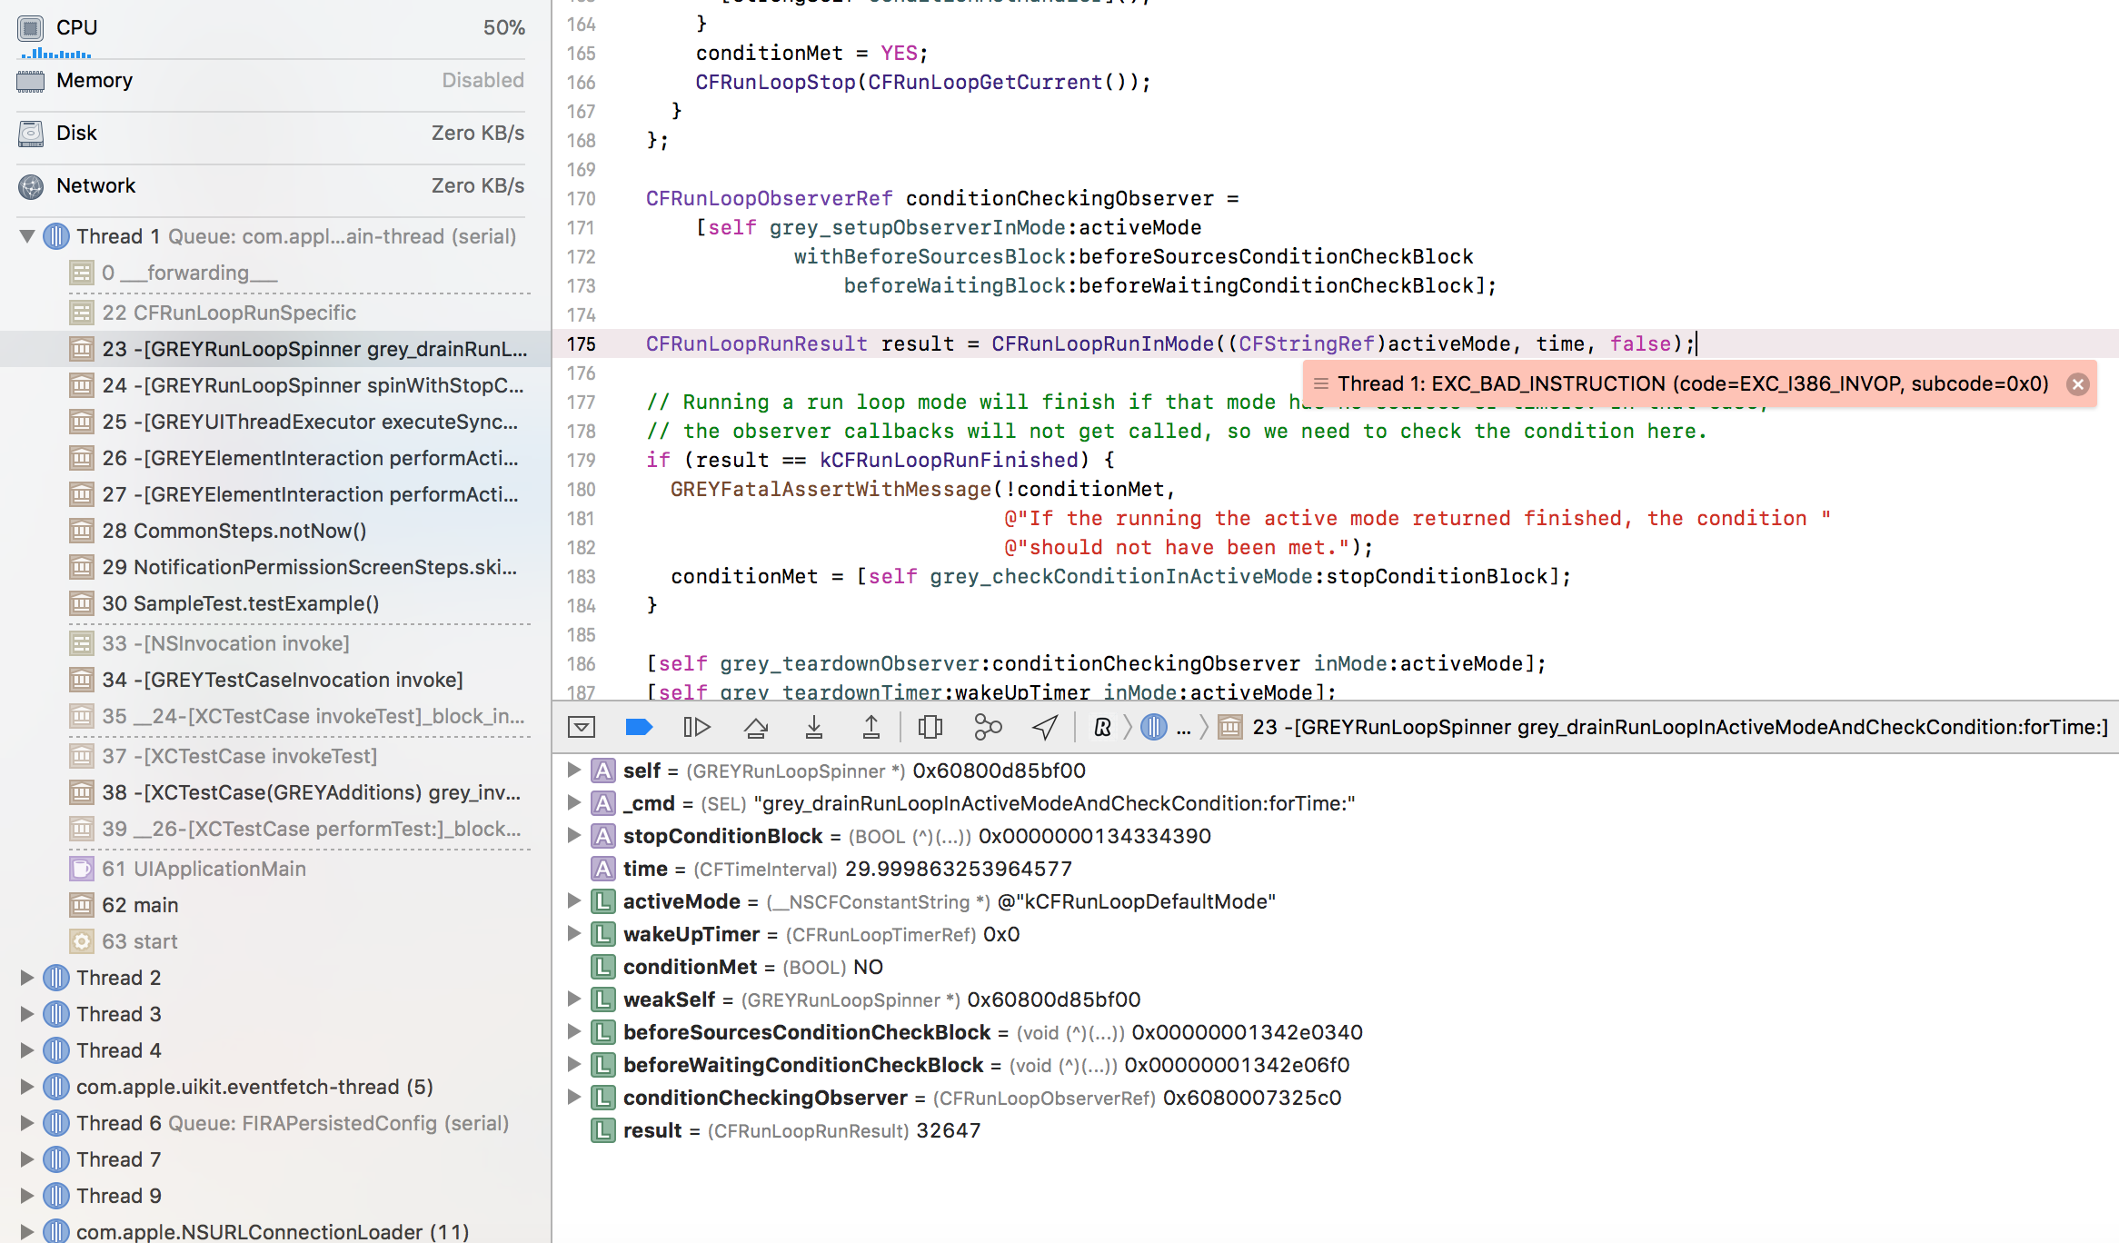
Task: Click the Step Into icon
Action: pos(814,727)
